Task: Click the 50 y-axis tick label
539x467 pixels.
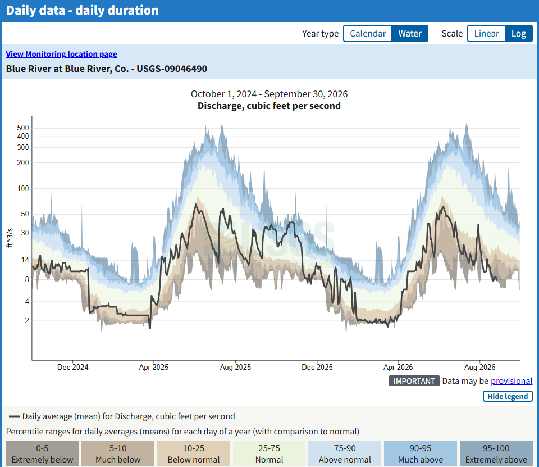Action: click(25, 214)
